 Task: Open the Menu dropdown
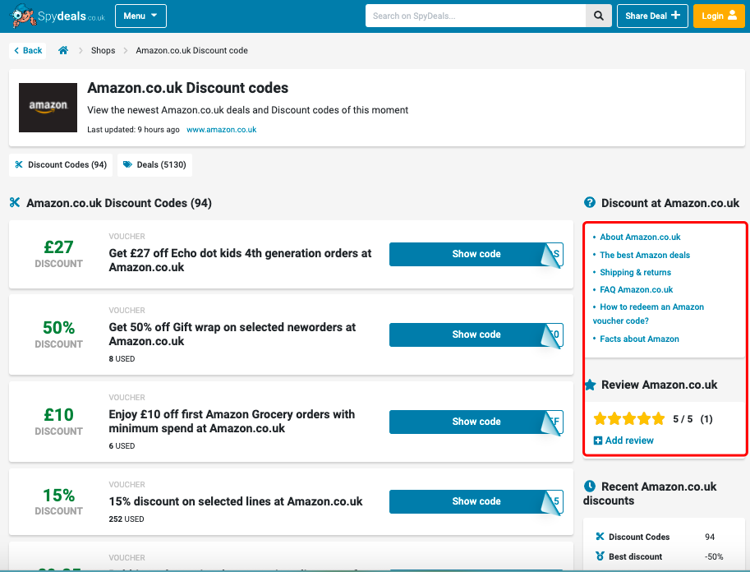click(140, 16)
